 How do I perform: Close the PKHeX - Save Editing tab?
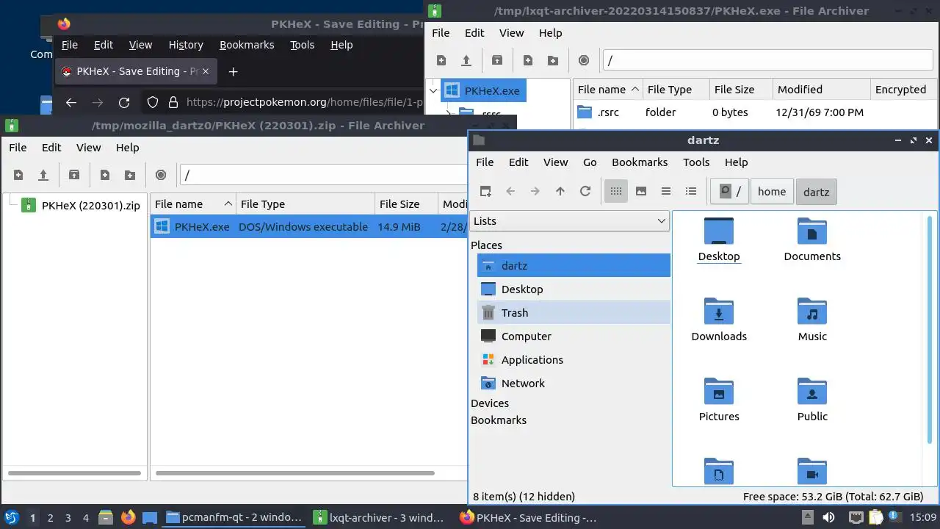tap(206, 71)
